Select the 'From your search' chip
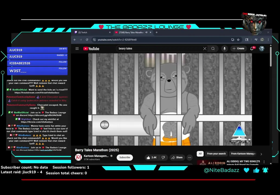The width and height of the screenshot is (280, 195). point(216,154)
